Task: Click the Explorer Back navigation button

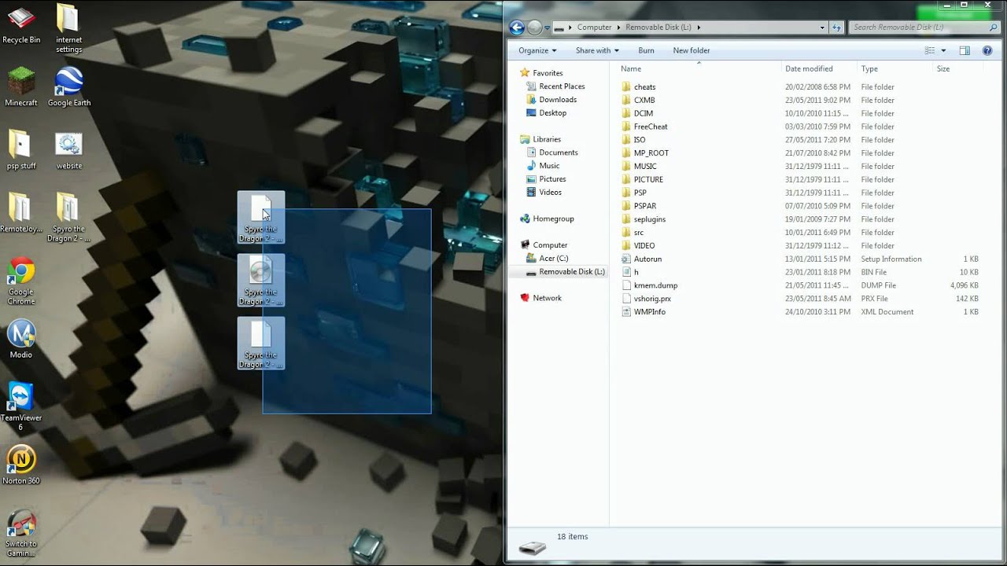Action: tap(517, 28)
